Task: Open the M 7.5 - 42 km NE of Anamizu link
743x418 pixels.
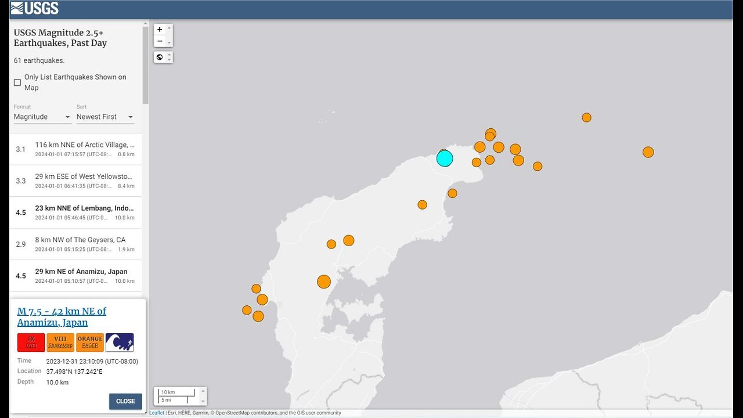Action: (62, 317)
